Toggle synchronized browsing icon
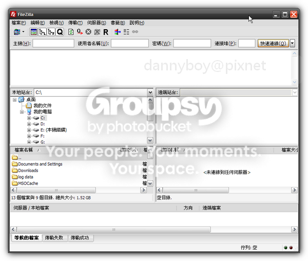This screenshot has height=261, width=308. pyautogui.click(x=135, y=32)
